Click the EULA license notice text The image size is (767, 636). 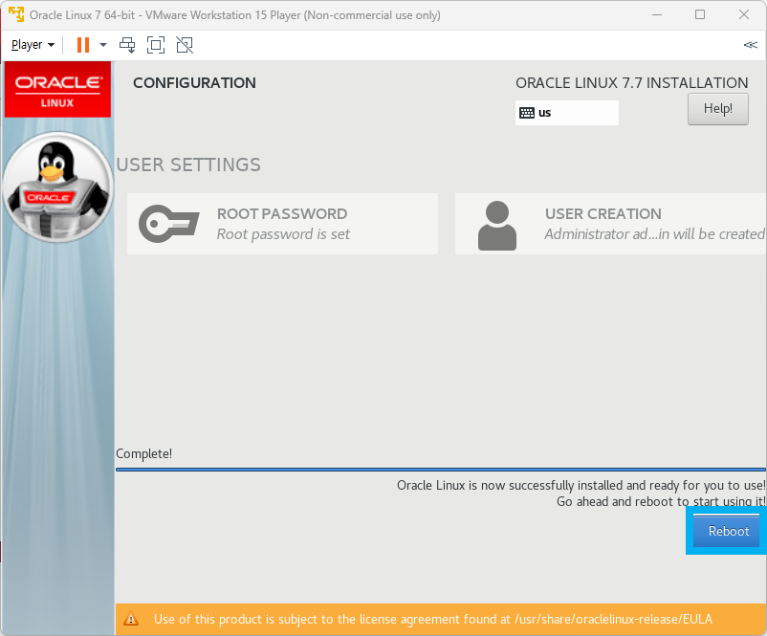tap(433, 620)
